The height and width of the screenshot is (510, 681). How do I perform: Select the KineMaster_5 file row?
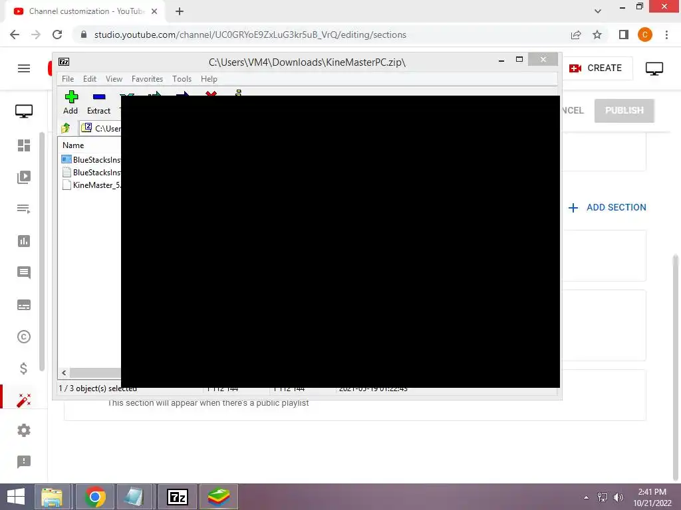(x=90, y=185)
